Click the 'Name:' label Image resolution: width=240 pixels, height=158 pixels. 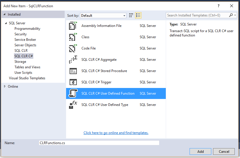click(10, 143)
